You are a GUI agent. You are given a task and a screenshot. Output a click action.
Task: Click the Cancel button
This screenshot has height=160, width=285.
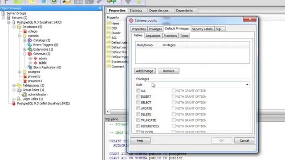tap(244, 140)
